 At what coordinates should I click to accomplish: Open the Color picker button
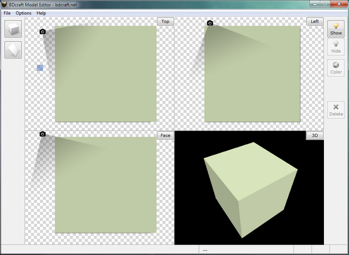tap(336, 68)
